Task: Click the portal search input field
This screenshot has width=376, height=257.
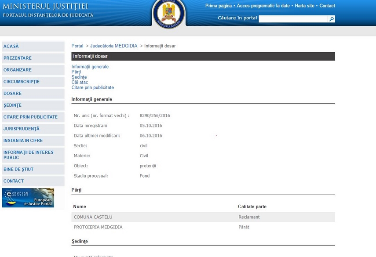Action: coord(293,19)
